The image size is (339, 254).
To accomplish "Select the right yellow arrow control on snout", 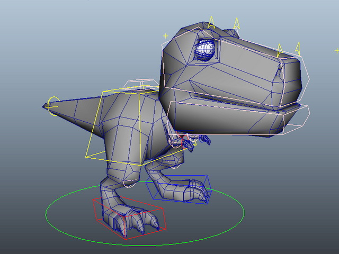I will (x=298, y=49).
